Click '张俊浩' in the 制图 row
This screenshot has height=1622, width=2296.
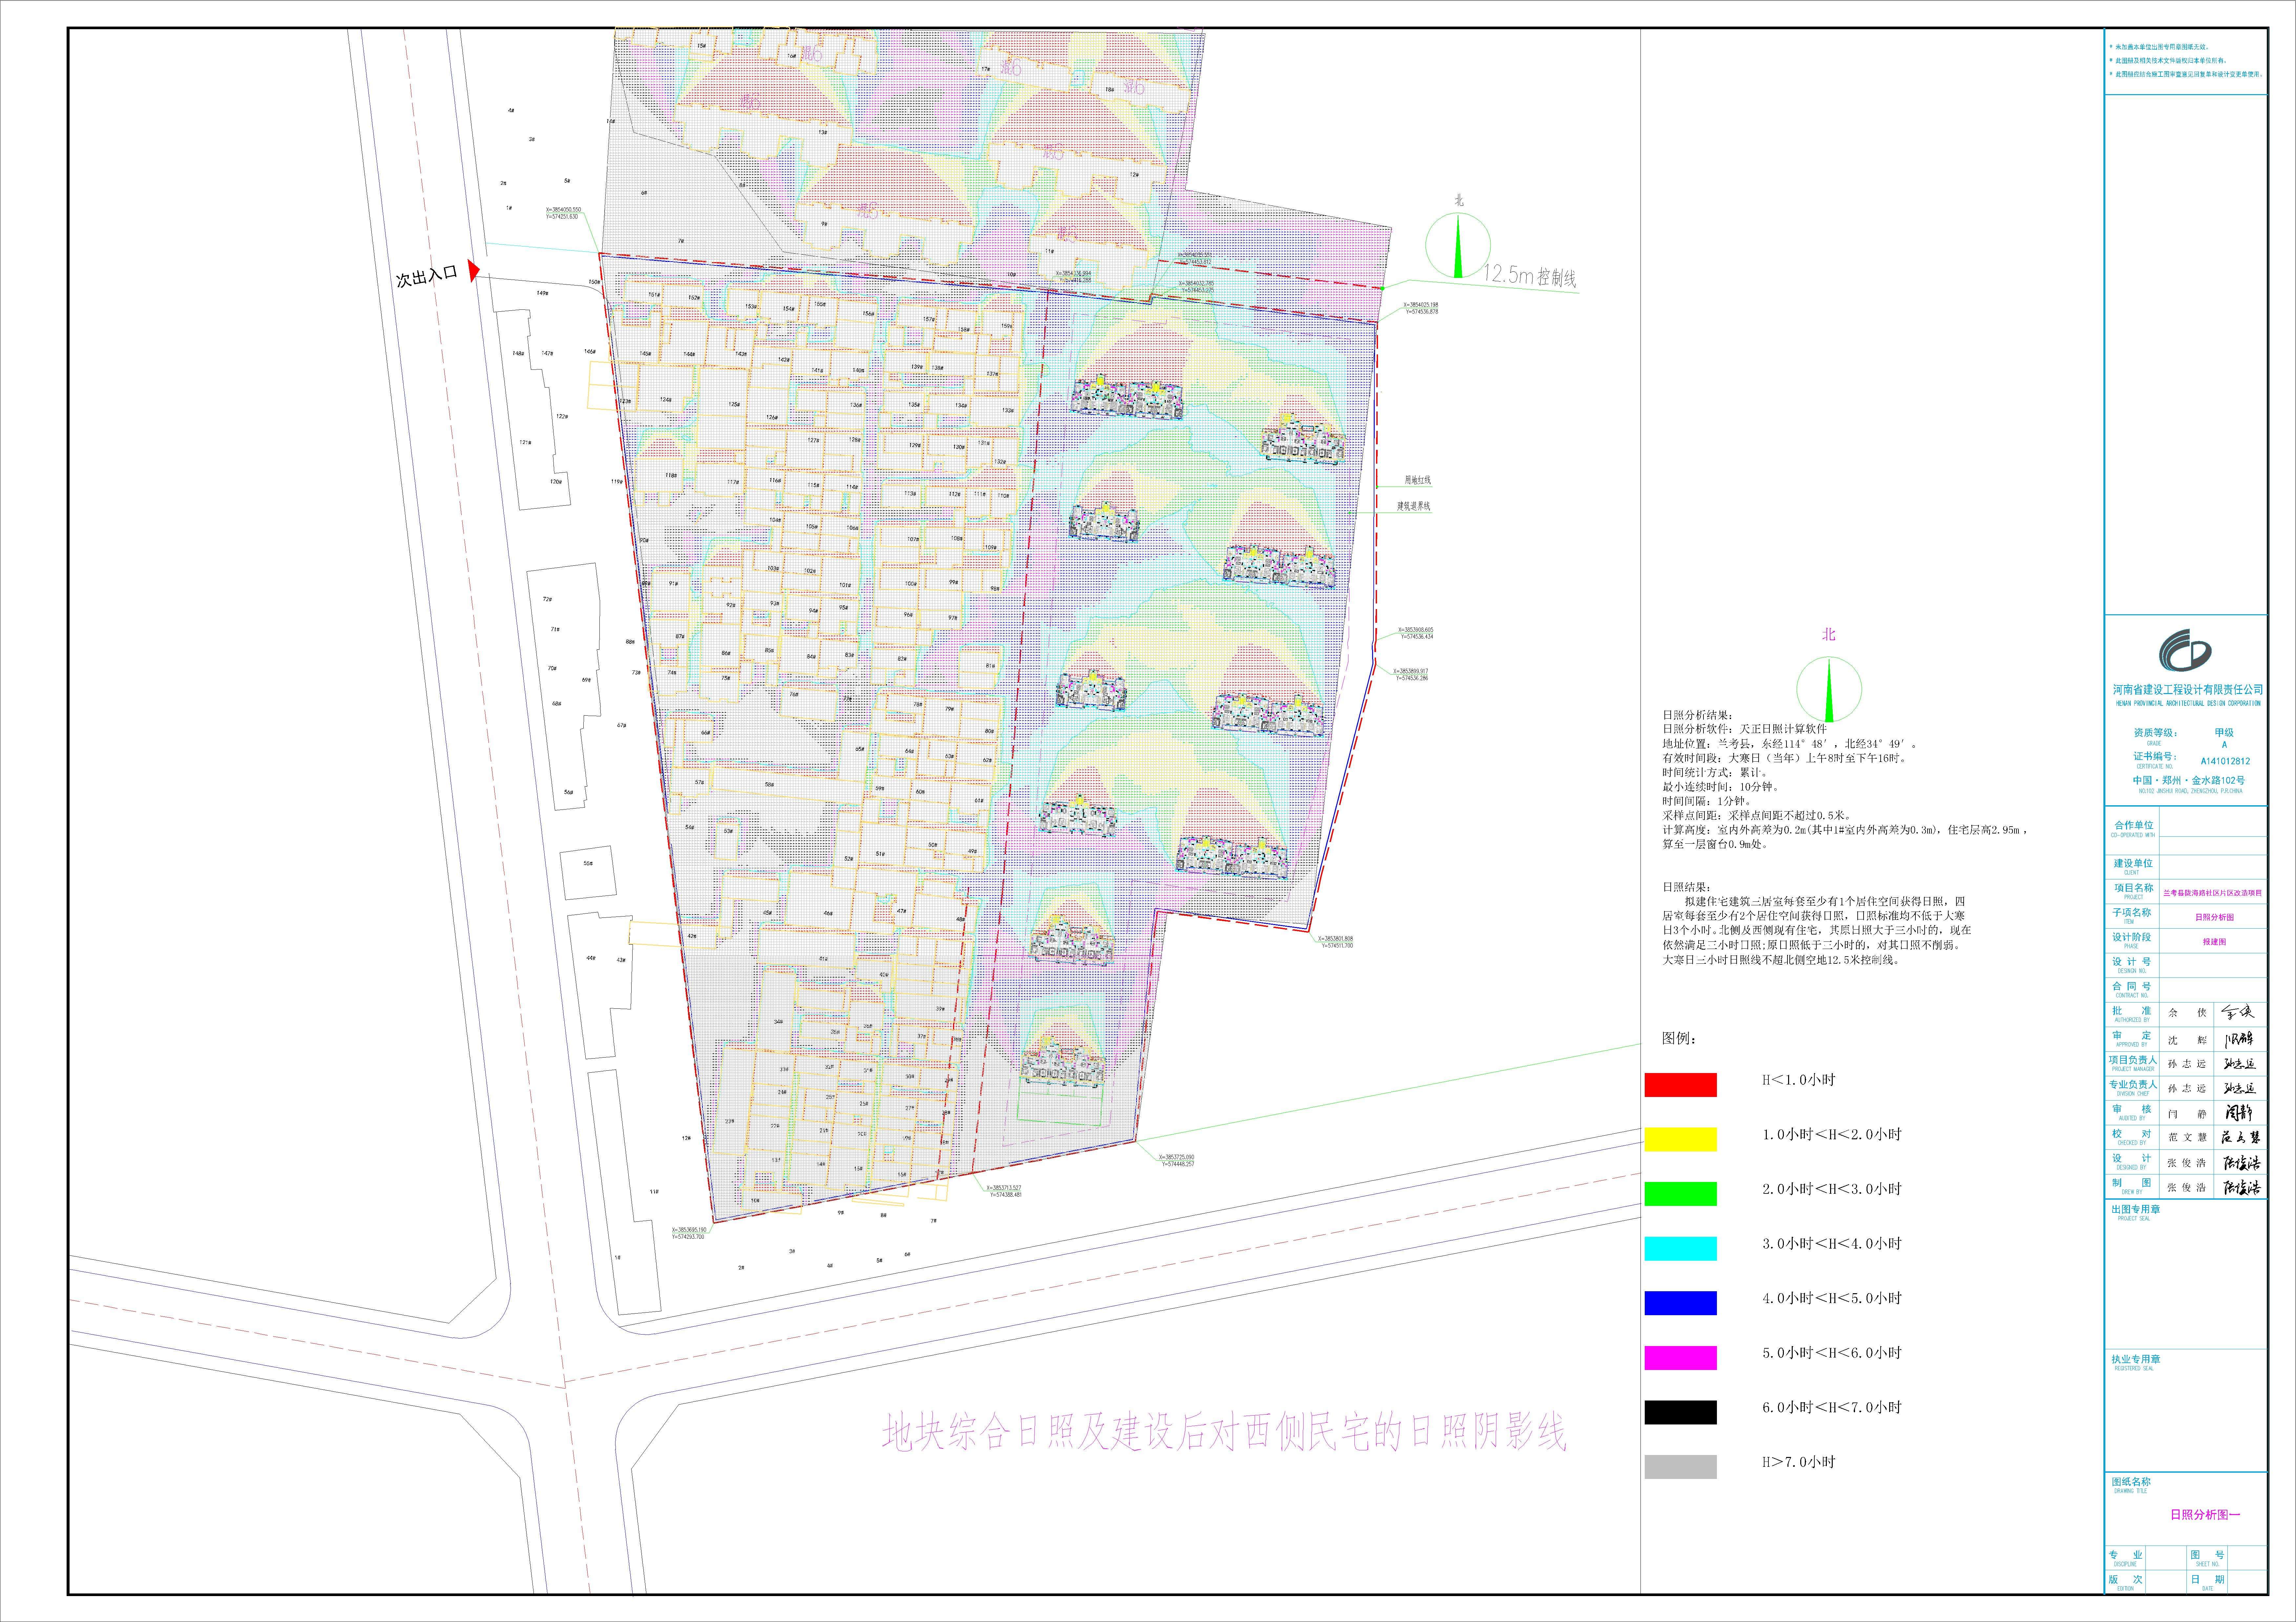coord(2187,1187)
